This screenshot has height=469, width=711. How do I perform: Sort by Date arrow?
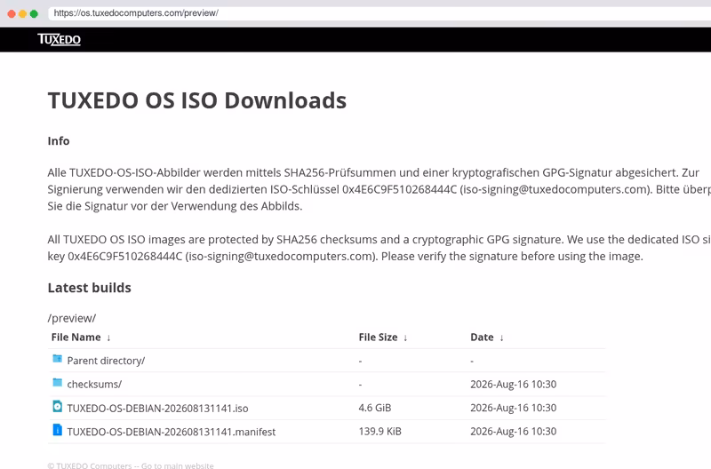tap(501, 338)
